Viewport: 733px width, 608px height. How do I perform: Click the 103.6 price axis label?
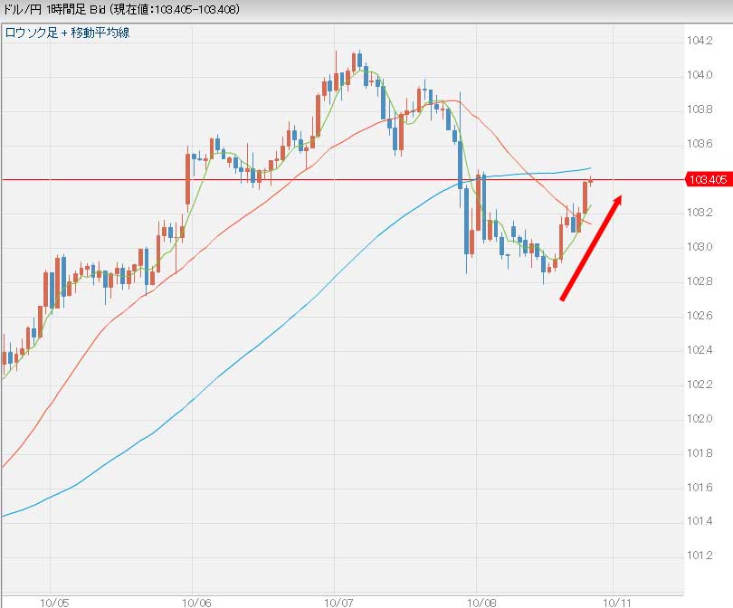[x=700, y=144]
